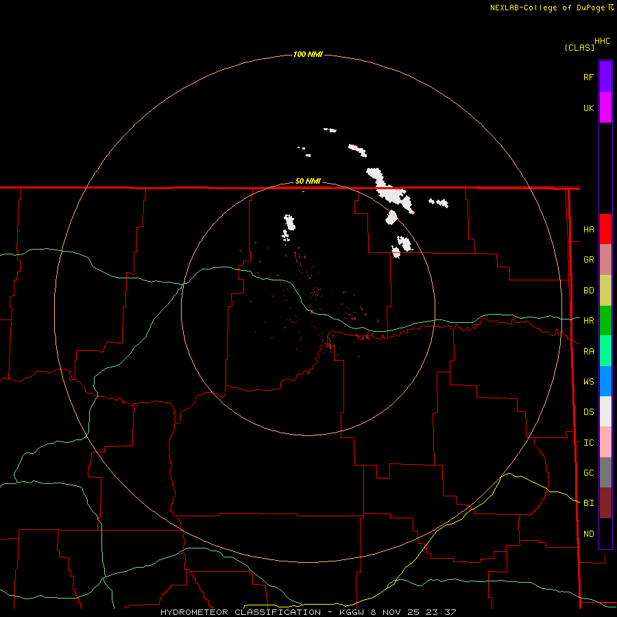Click the WS legend label

point(589,382)
